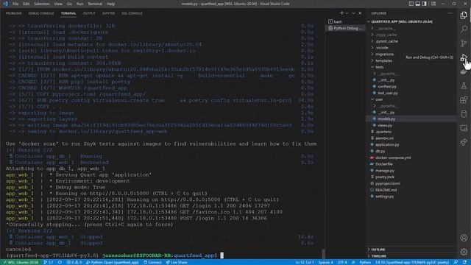Collapse the user folder

379,99
